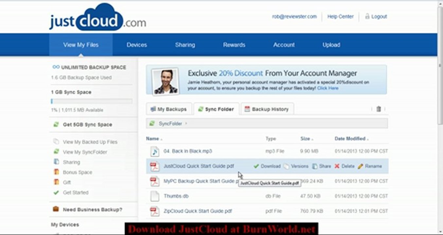The height and width of the screenshot is (235, 443).
Task: Click the Gift icon in left sidebar
Action: point(56,182)
